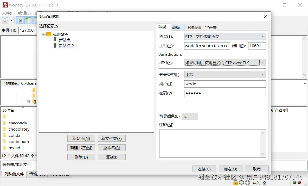Click the .anaconda folder icon
The width and height of the screenshot is (308, 186).
(4, 123)
